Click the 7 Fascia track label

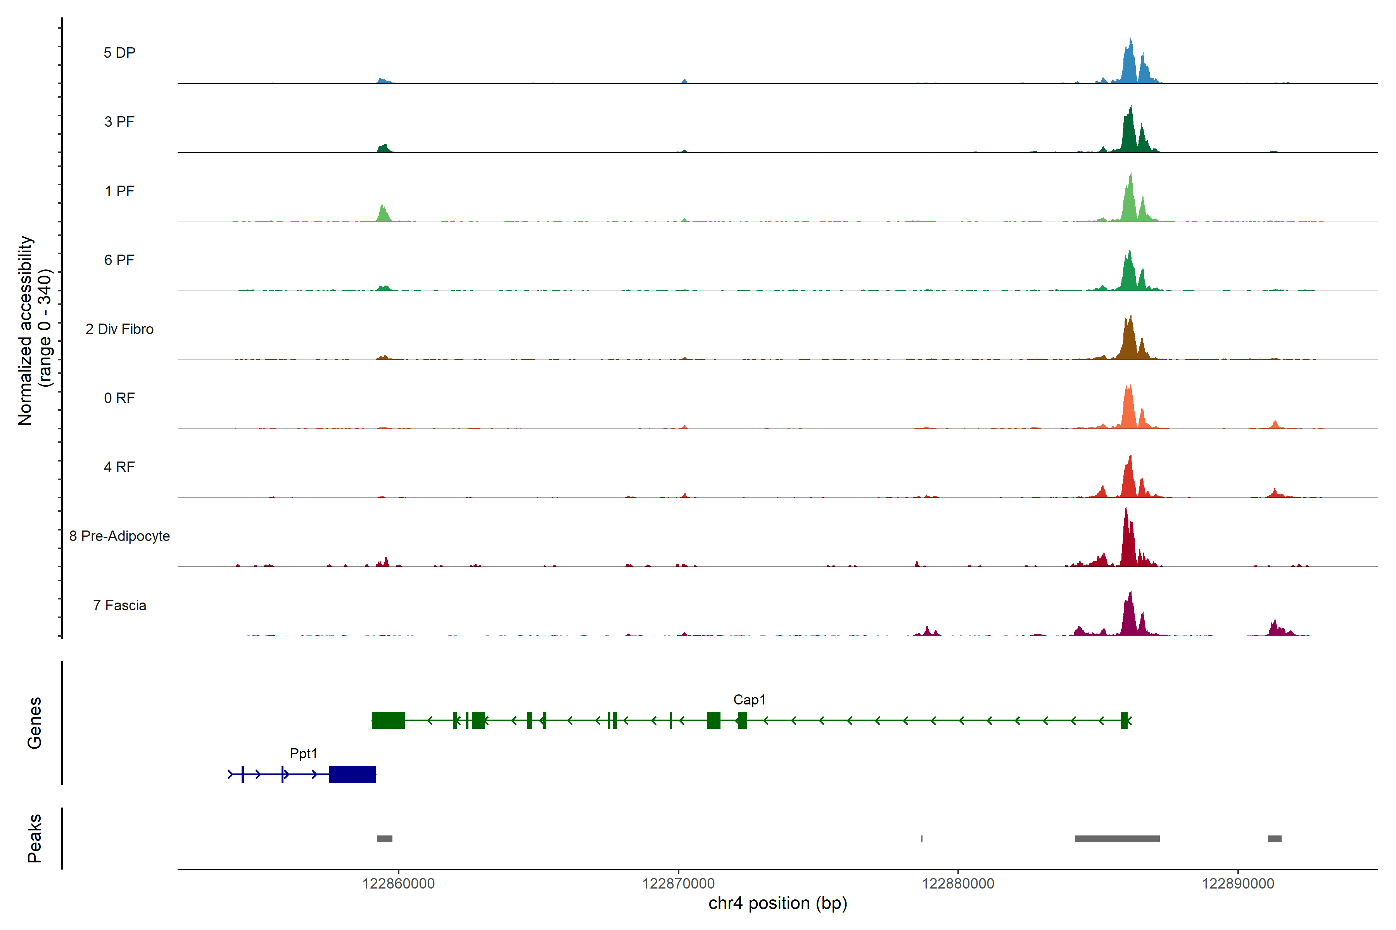tap(119, 605)
